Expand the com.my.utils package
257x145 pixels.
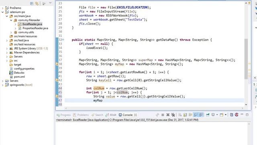11,32
